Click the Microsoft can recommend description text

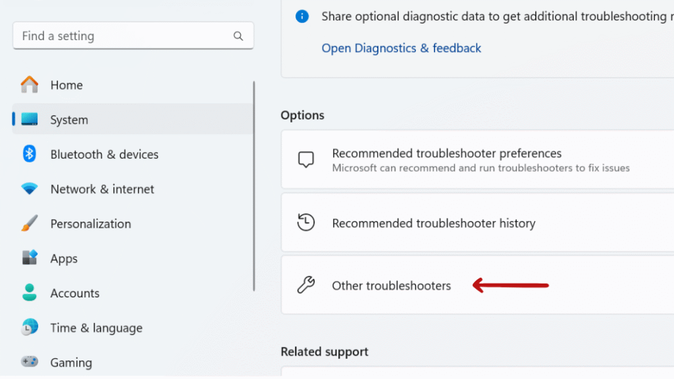pyautogui.click(x=480, y=168)
